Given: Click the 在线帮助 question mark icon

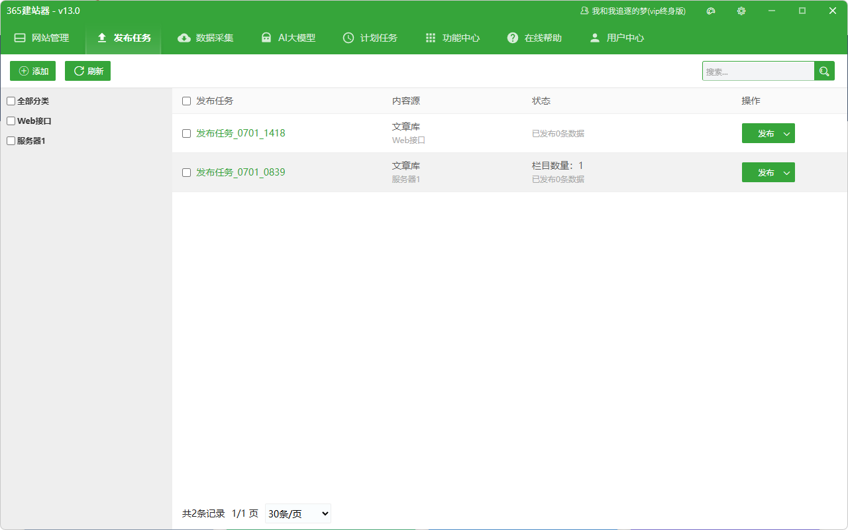Looking at the screenshot, I should point(513,38).
